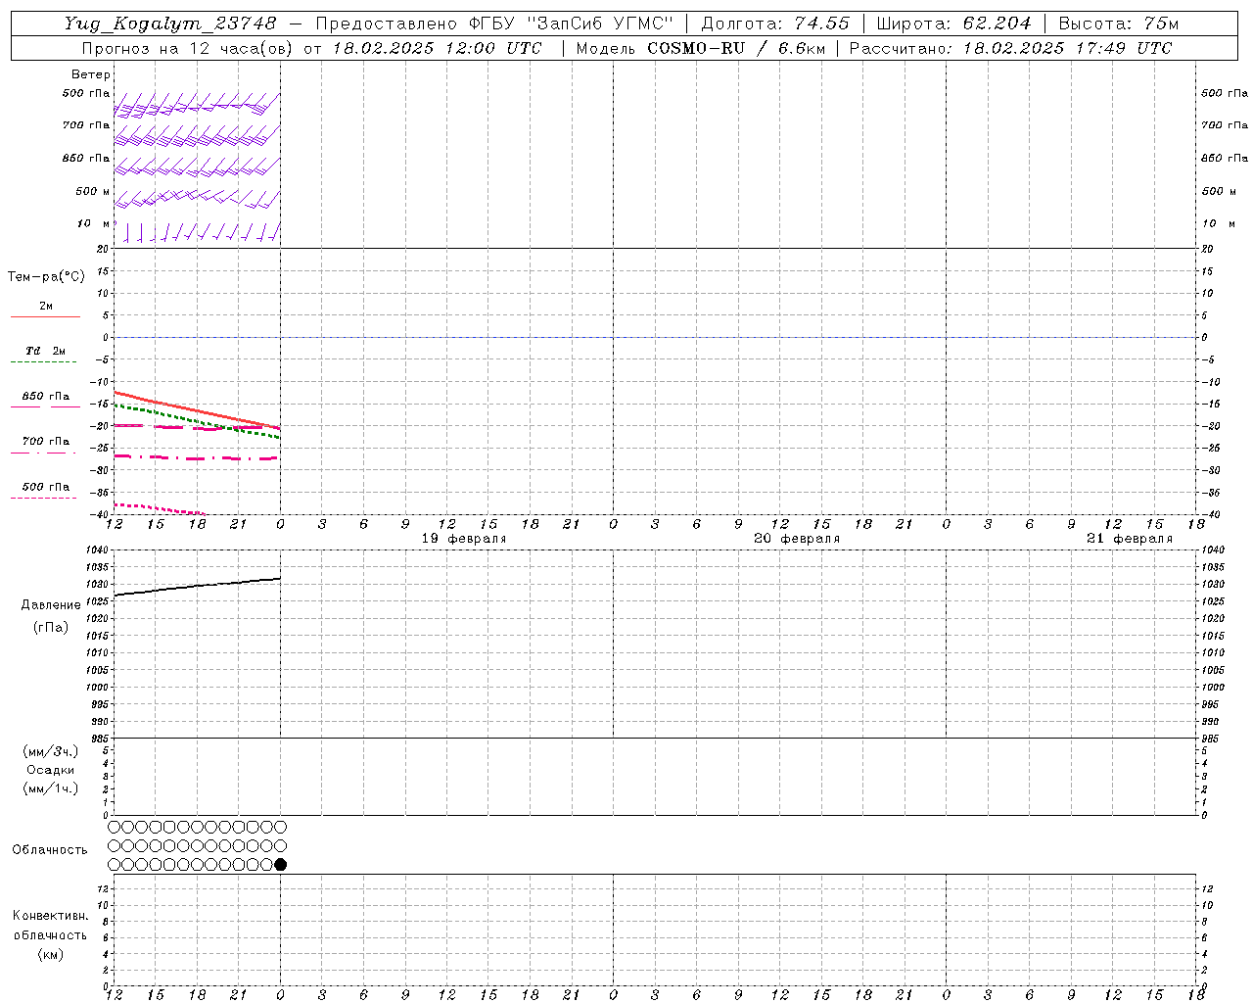
Task: Click the '20 февраля' date label
Action: pos(797,539)
